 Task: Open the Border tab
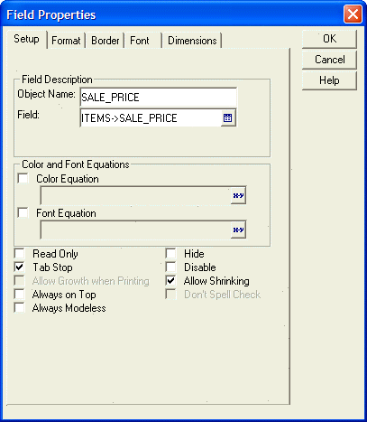[106, 41]
